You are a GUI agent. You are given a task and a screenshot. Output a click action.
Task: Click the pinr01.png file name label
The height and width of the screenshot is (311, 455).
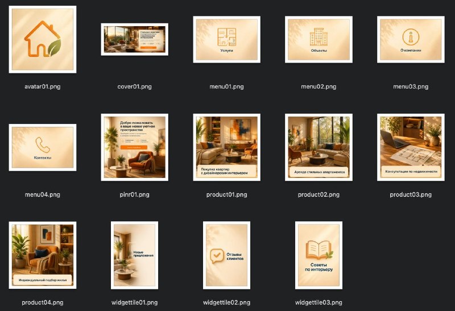pyautogui.click(x=135, y=194)
